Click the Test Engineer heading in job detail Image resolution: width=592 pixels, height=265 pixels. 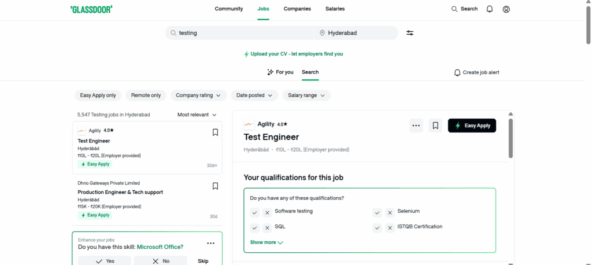(272, 137)
